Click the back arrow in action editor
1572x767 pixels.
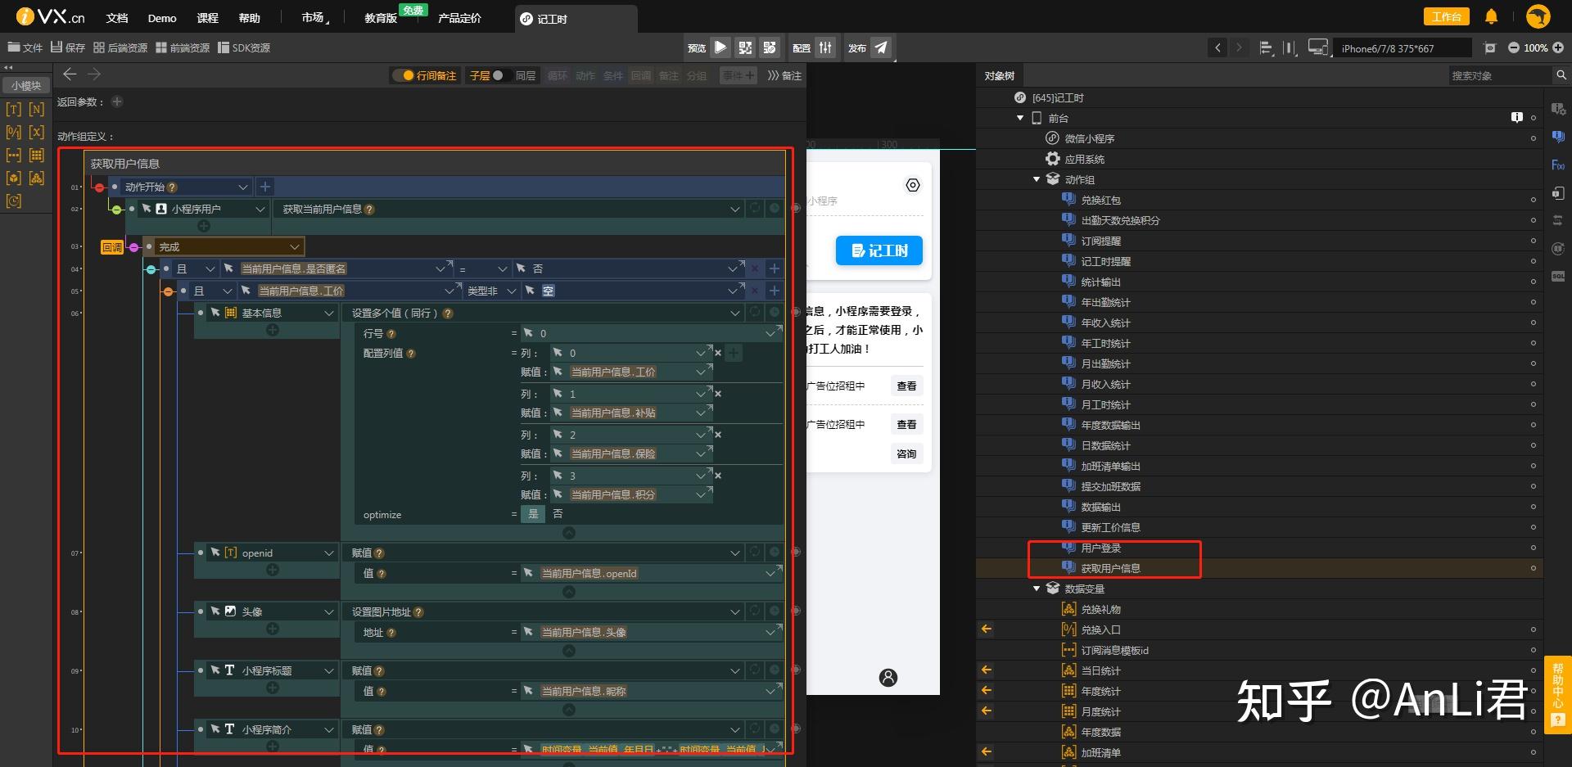point(70,74)
